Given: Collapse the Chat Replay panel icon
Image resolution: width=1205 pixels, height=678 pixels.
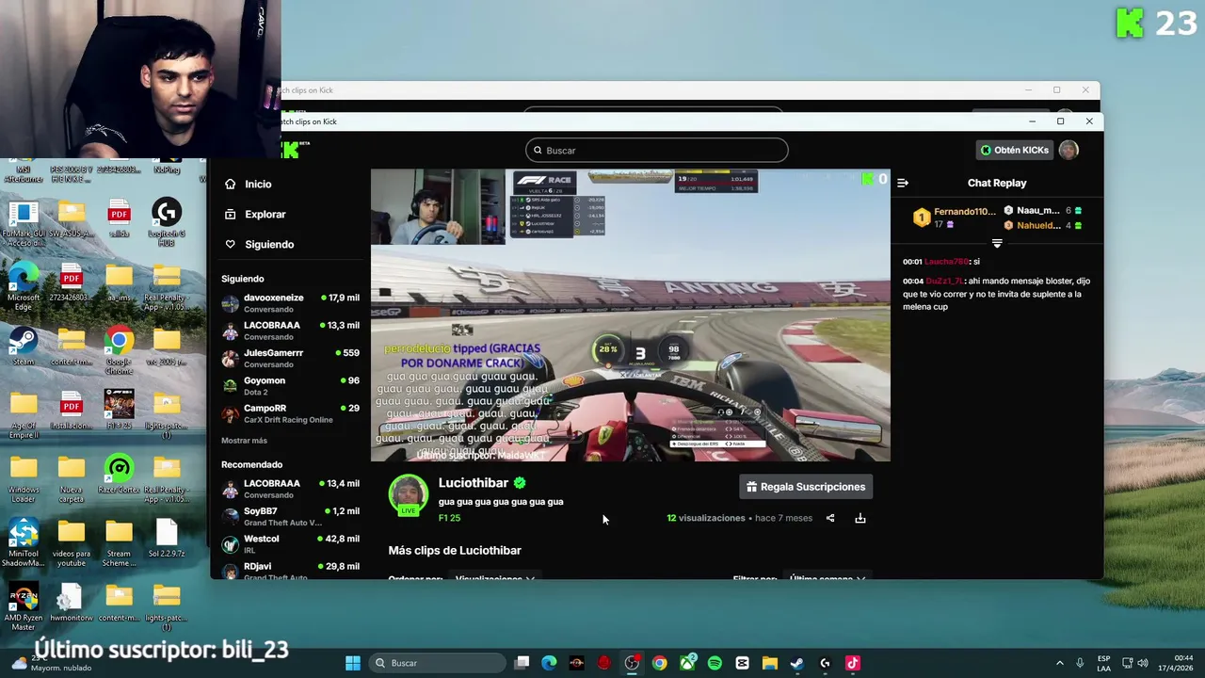Looking at the screenshot, I should 903,183.
